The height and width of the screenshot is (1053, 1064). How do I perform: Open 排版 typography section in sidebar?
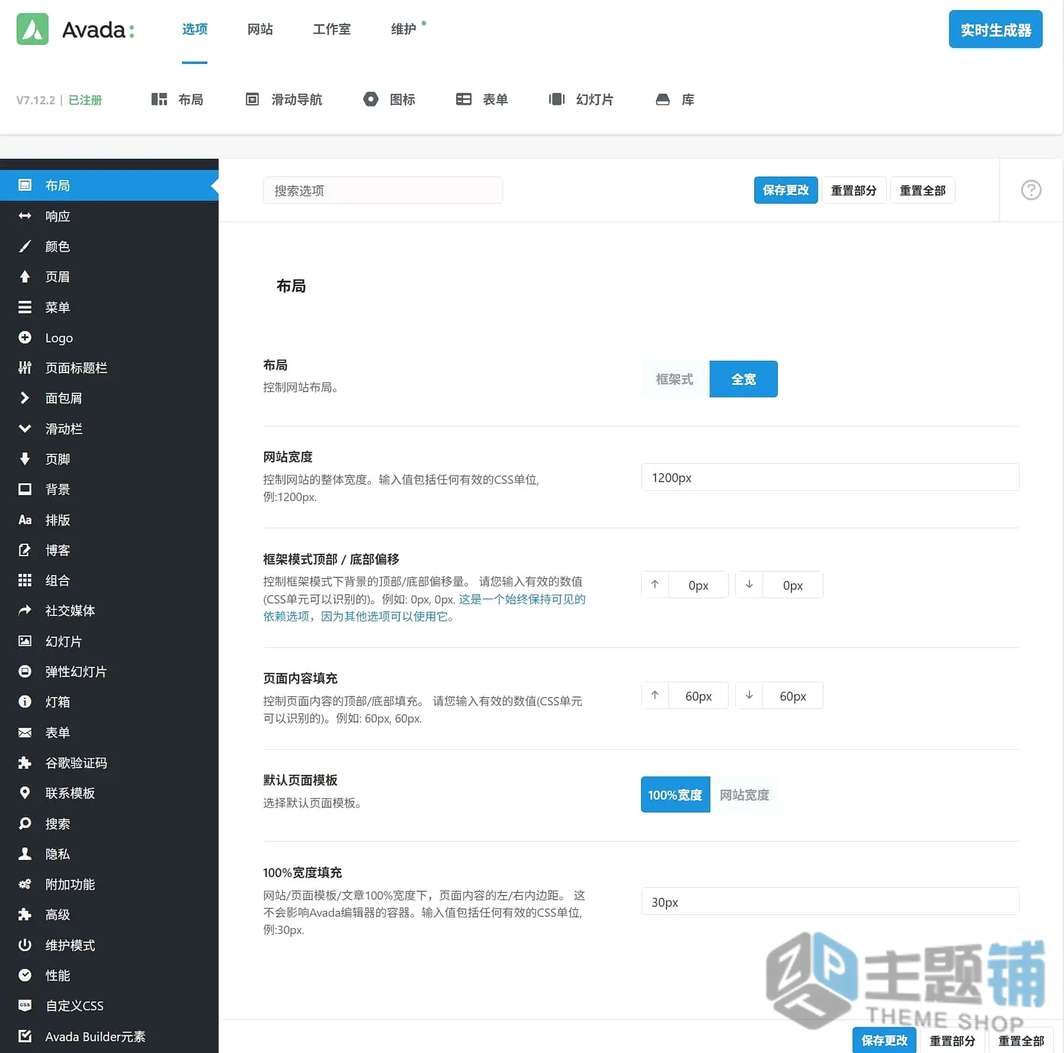[109, 520]
